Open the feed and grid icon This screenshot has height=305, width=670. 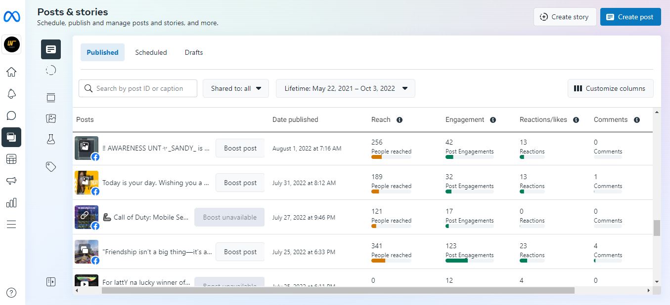coord(51,98)
